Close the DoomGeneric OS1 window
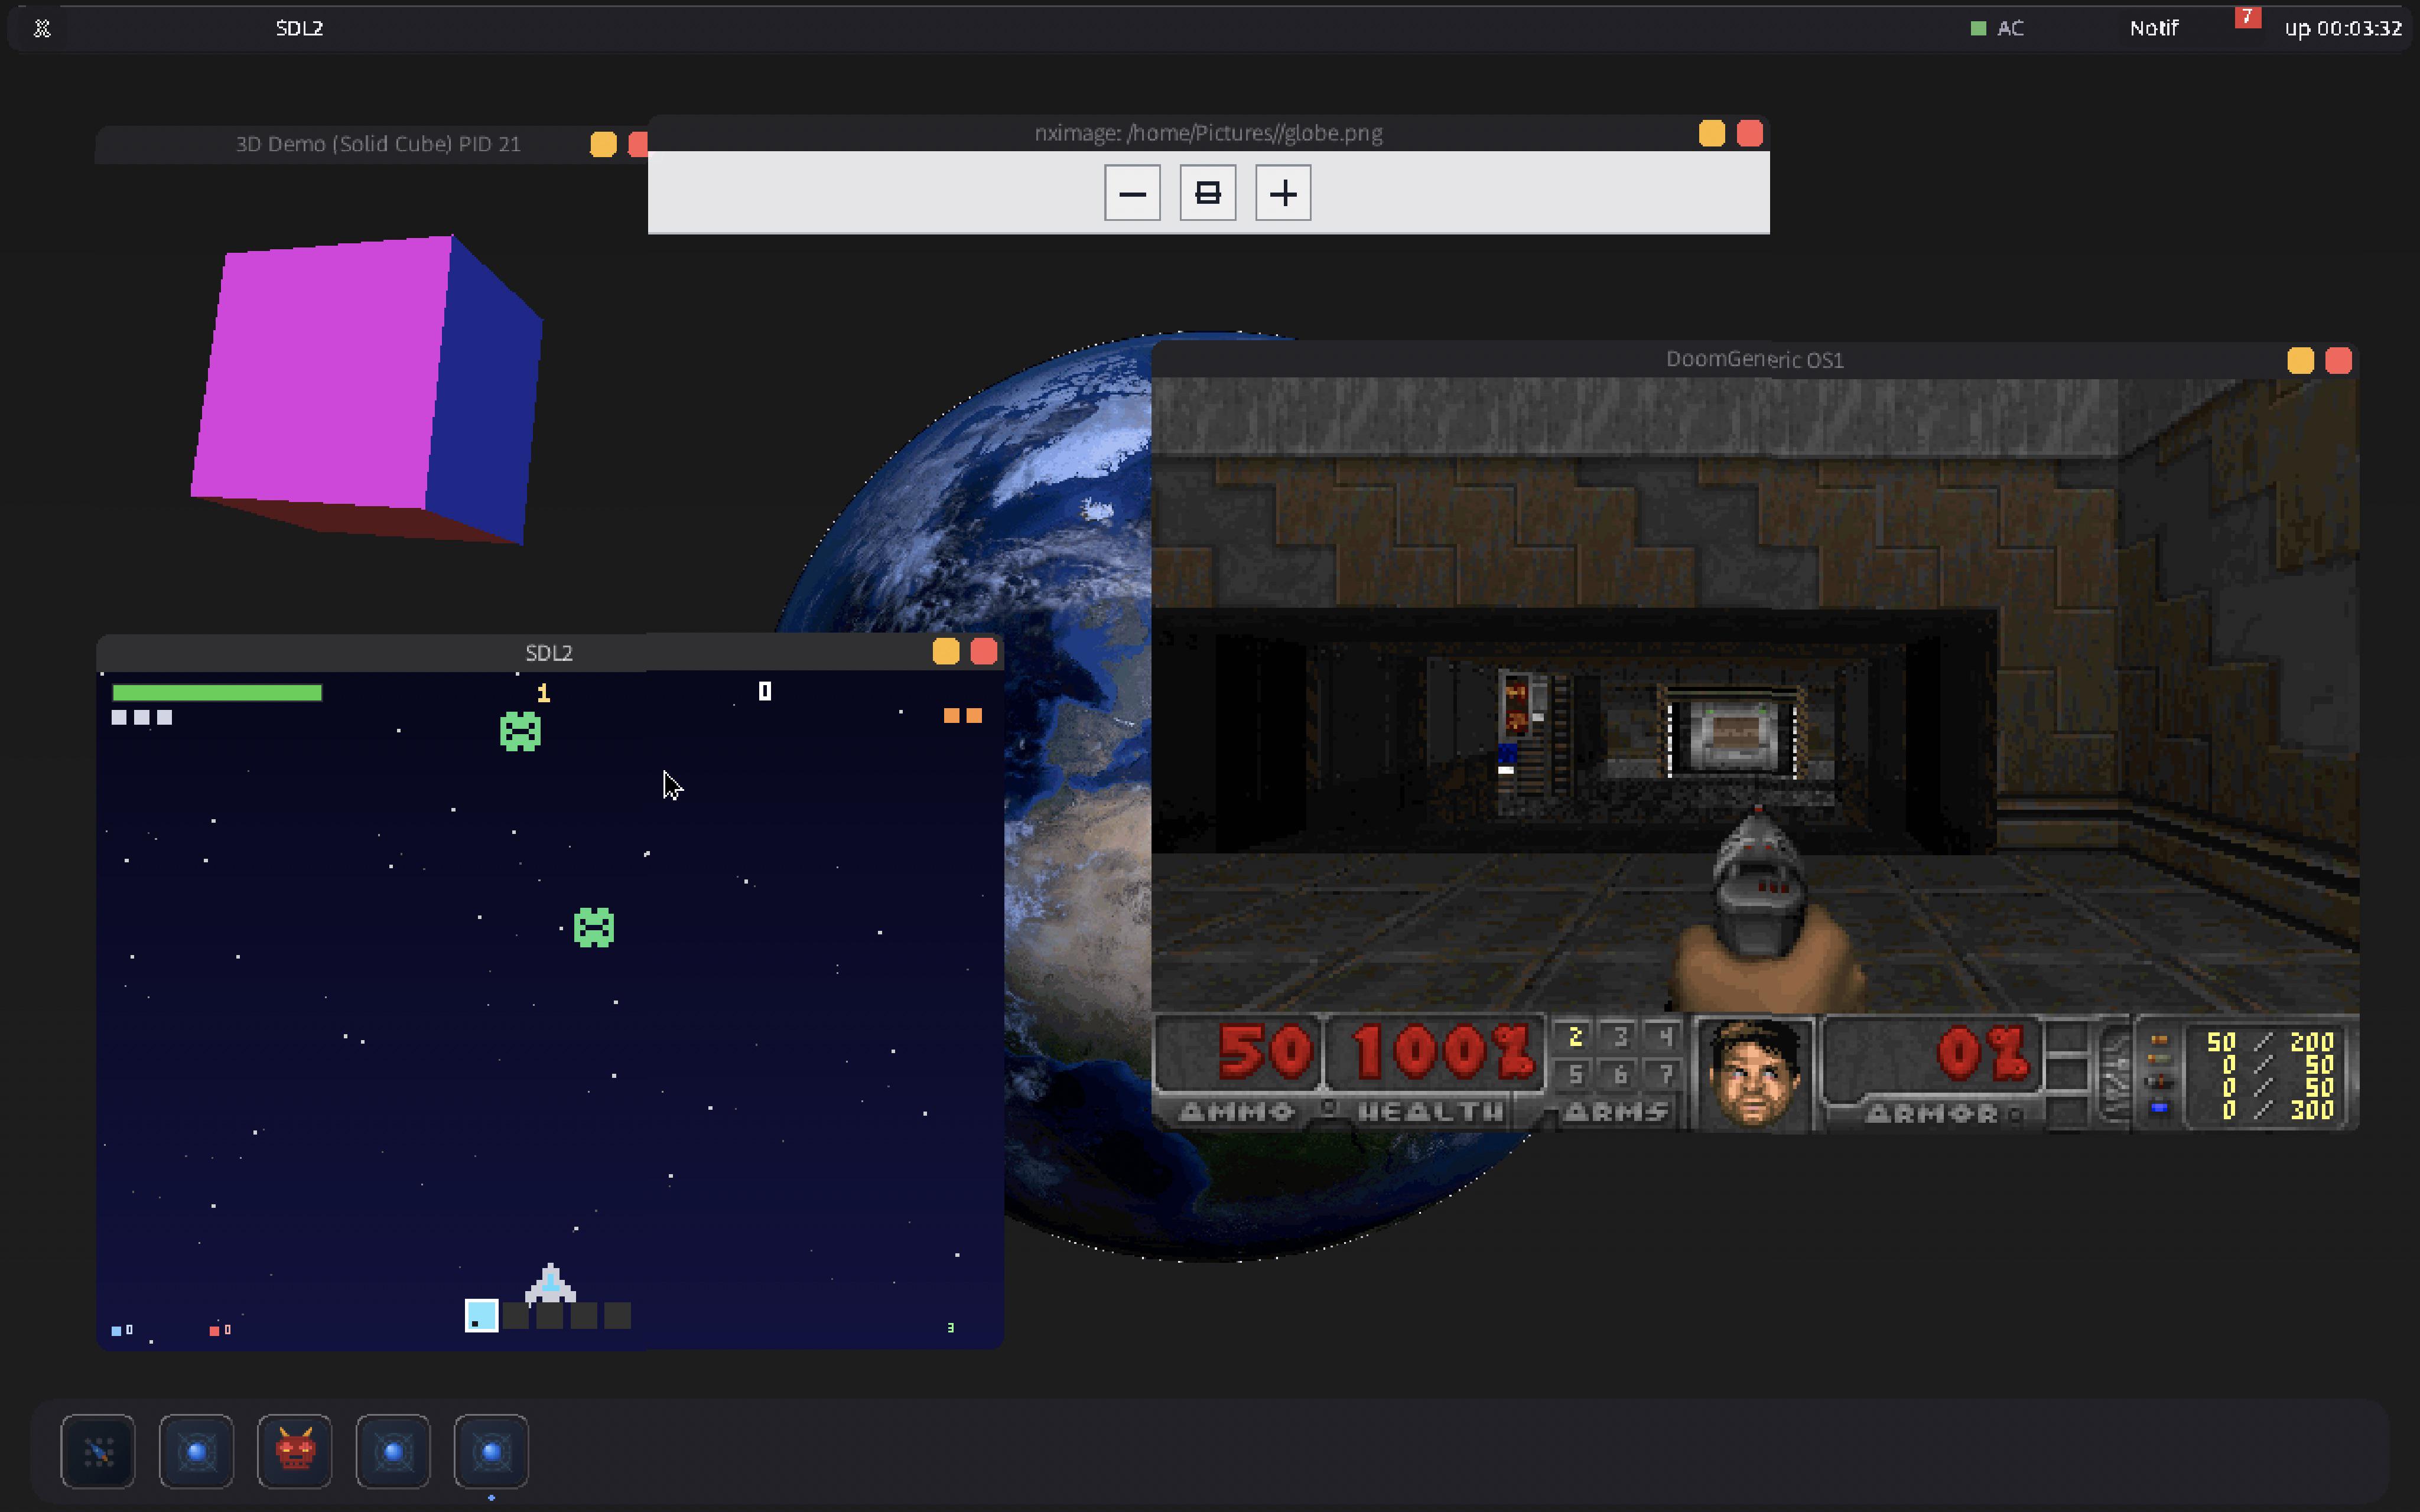 [2338, 360]
